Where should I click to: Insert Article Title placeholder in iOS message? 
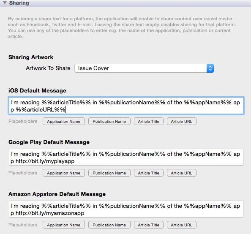coord(149,122)
